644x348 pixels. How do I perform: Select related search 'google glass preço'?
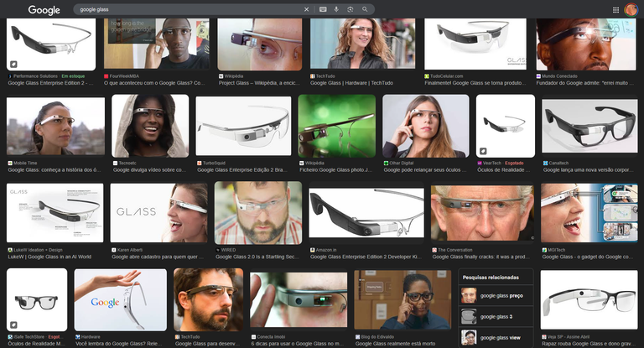coord(496,295)
